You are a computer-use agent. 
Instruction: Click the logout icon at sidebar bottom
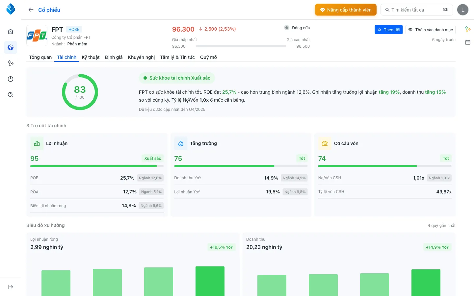click(10, 286)
